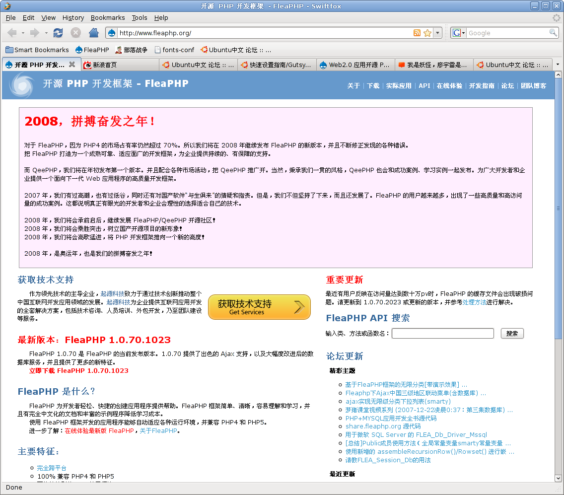Image resolution: width=564 pixels, height=495 pixels.
Task: Open the History menu
Action: [73, 18]
